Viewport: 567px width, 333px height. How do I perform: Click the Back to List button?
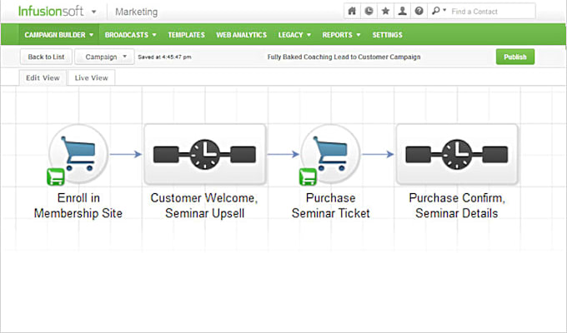pos(46,57)
